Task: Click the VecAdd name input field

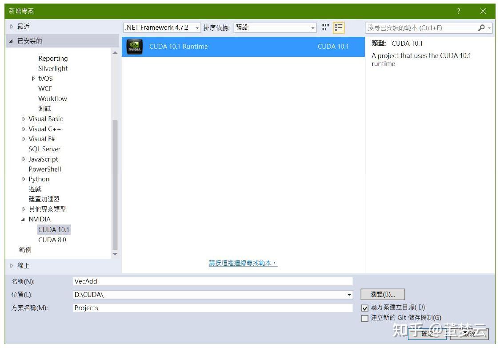Action: 178,281
